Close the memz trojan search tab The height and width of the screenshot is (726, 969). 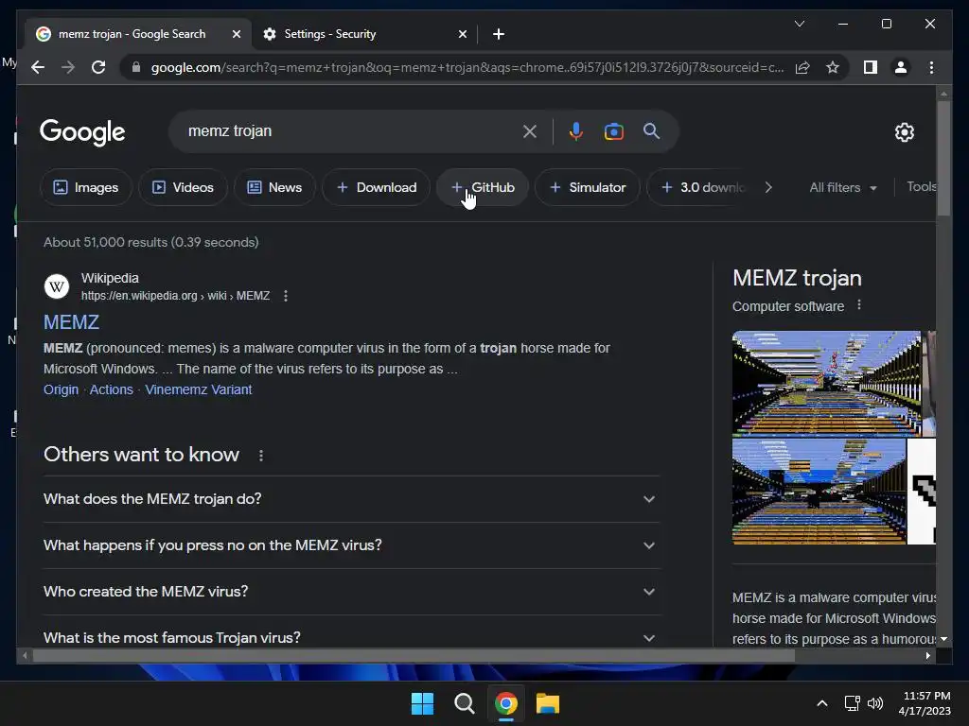click(236, 34)
